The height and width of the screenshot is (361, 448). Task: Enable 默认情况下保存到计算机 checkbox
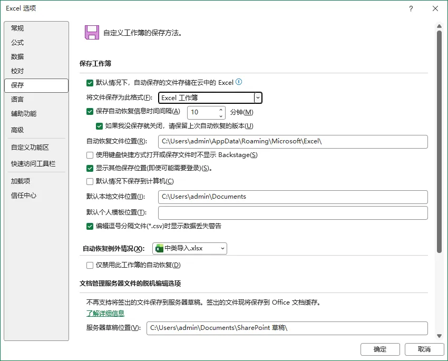click(x=90, y=181)
